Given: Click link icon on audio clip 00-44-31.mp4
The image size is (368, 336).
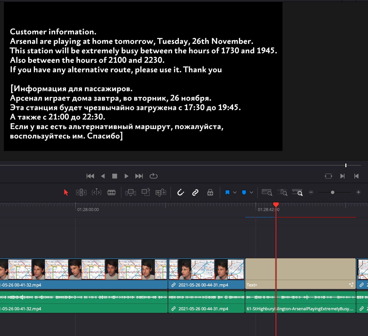Looking at the screenshot, I should pos(173,309).
